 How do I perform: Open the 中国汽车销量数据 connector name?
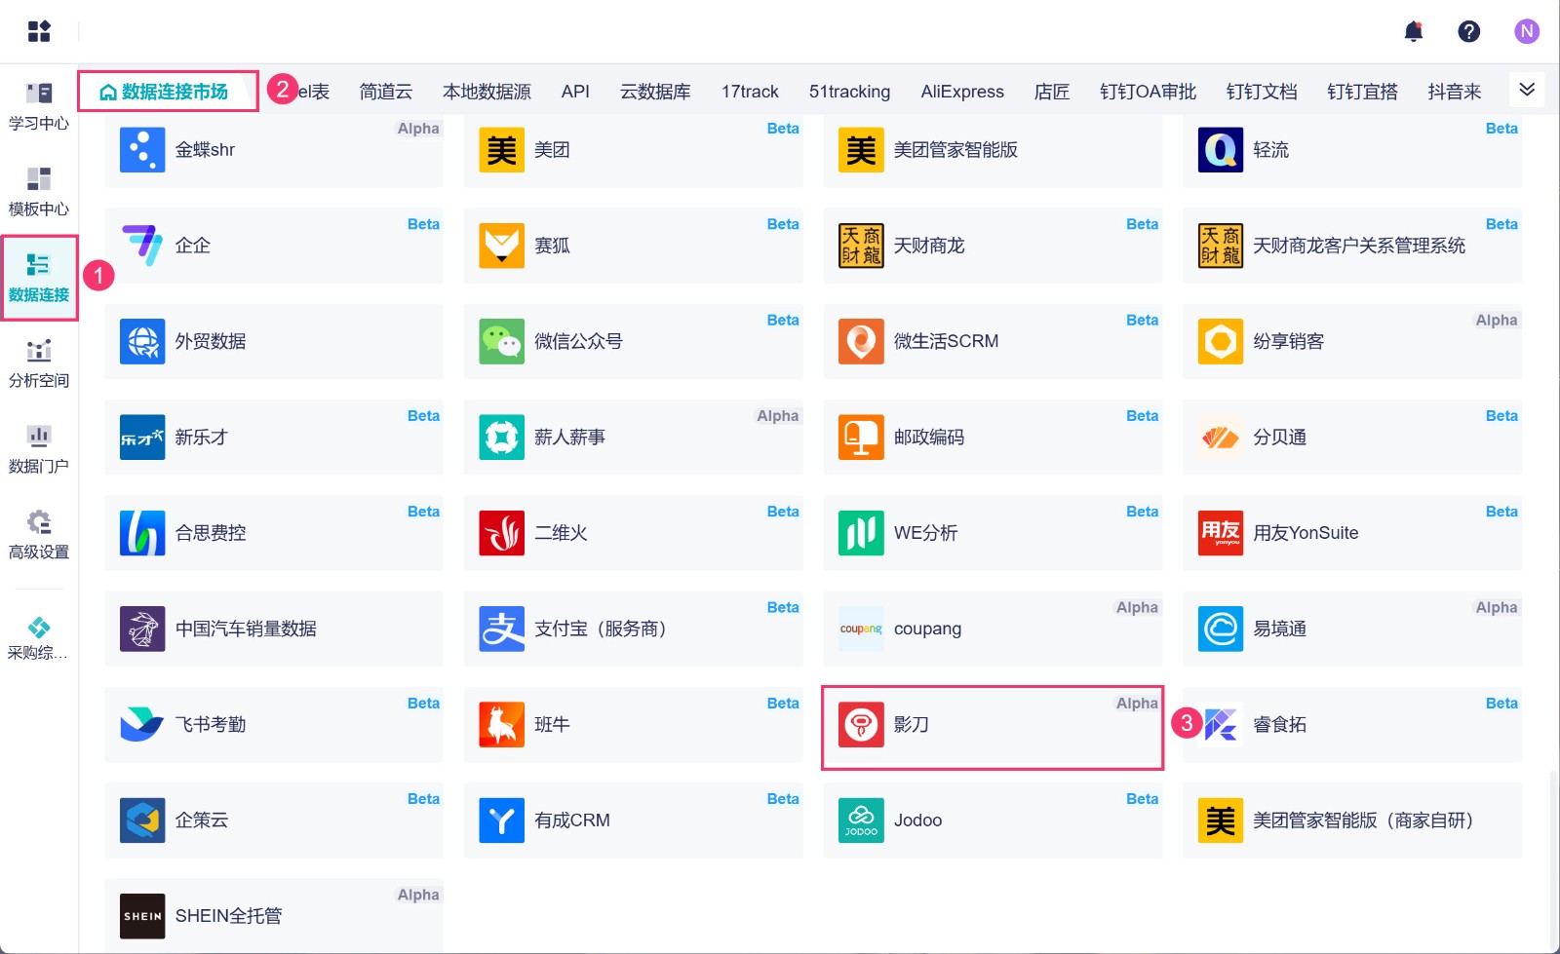coord(246,629)
